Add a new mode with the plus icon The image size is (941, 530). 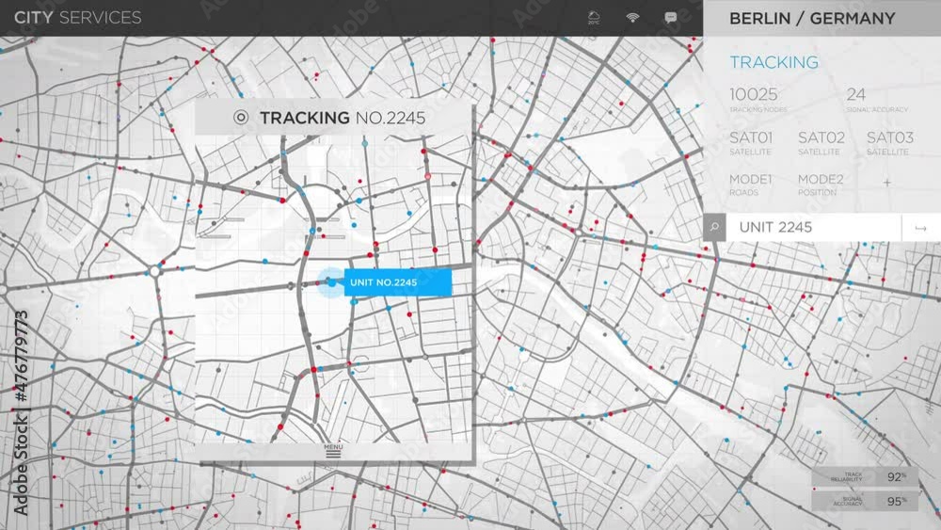pyautogui.click(x=887, y=183)
